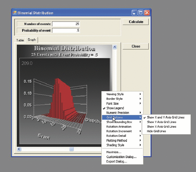Expand the Viewing Style submenu

point(115,94)
